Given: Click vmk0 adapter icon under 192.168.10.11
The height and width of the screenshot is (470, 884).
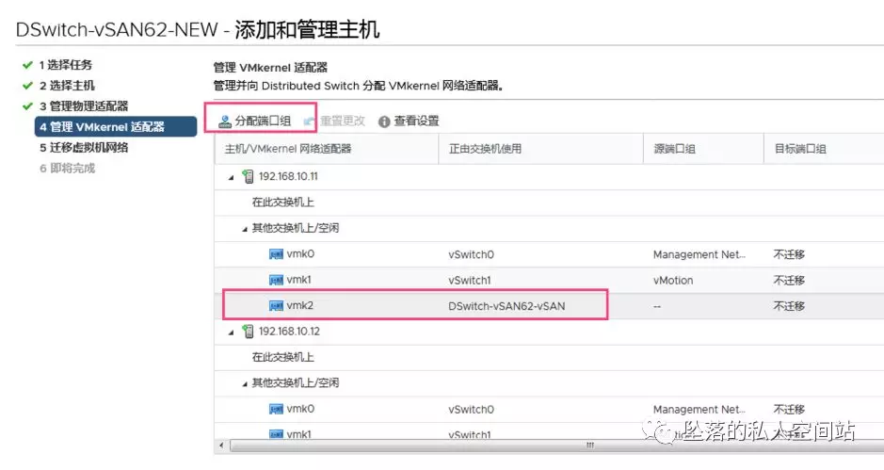Looking at the screenshot, I should pyautogui.click(x=276, y=254).
